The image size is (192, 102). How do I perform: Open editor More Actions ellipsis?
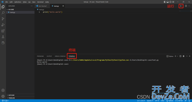coord(189,6)
